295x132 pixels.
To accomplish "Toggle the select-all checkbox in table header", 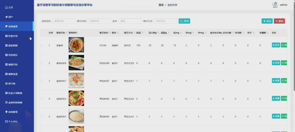I will coord(42,33).
